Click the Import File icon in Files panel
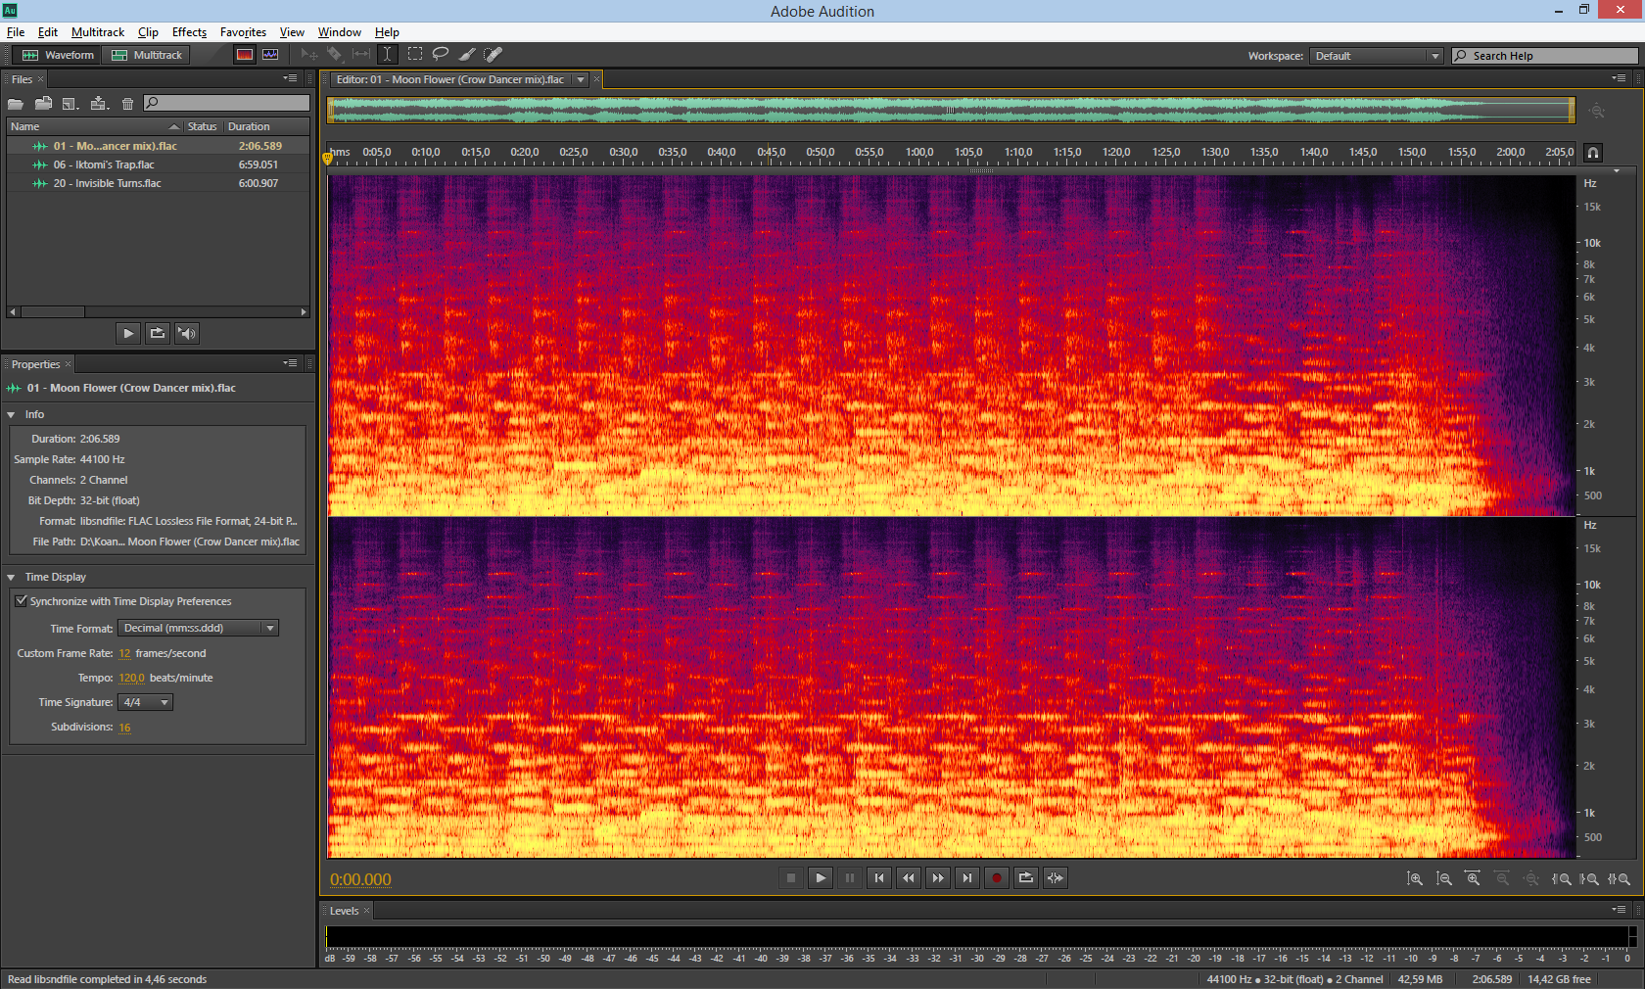The image size is (1645, 989). [x=43, y=103]
